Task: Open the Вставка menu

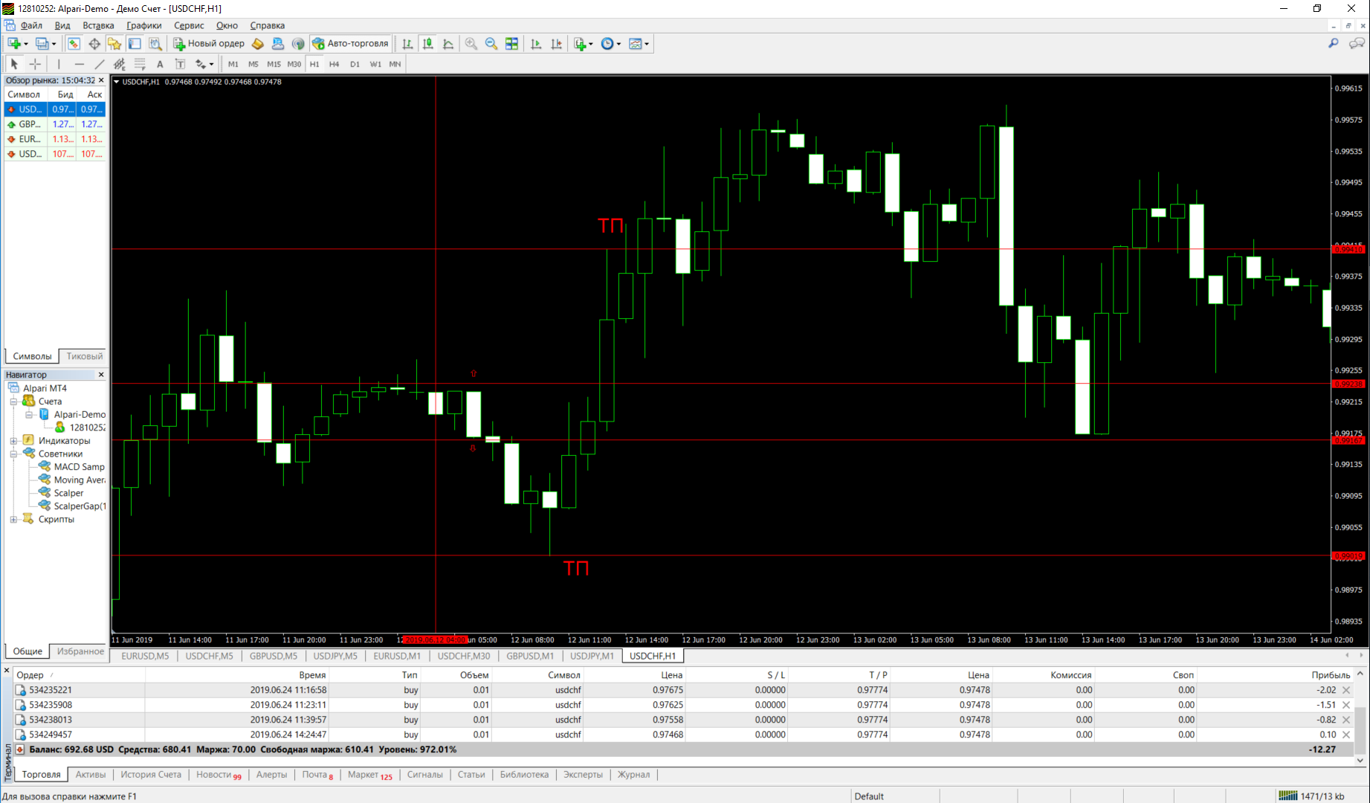Action: click(98, 25)
